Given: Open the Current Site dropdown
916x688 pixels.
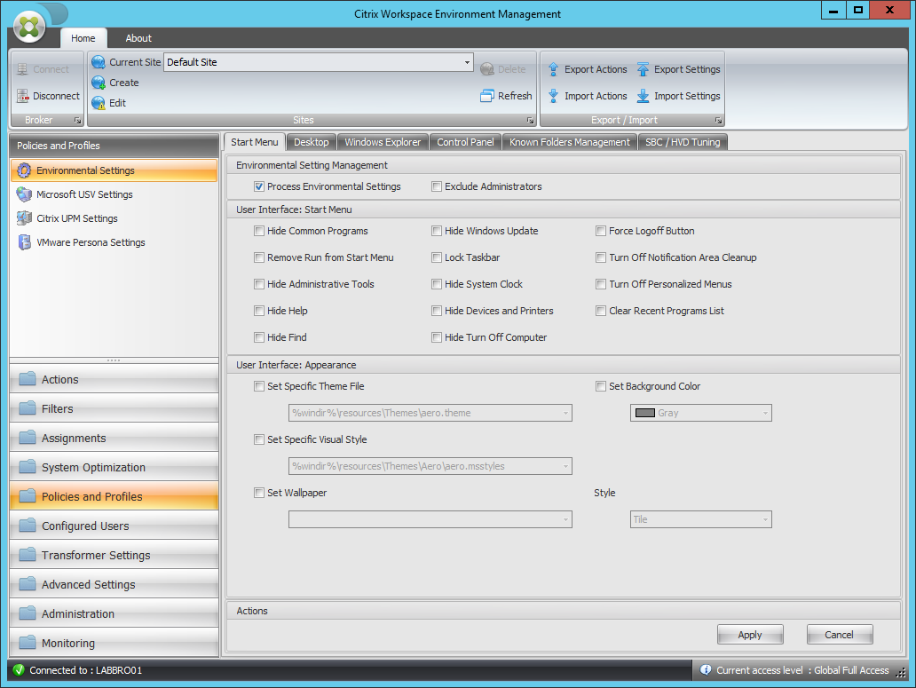Looking at the screenshot, I should pyautogui.click(x=466, y=62).
